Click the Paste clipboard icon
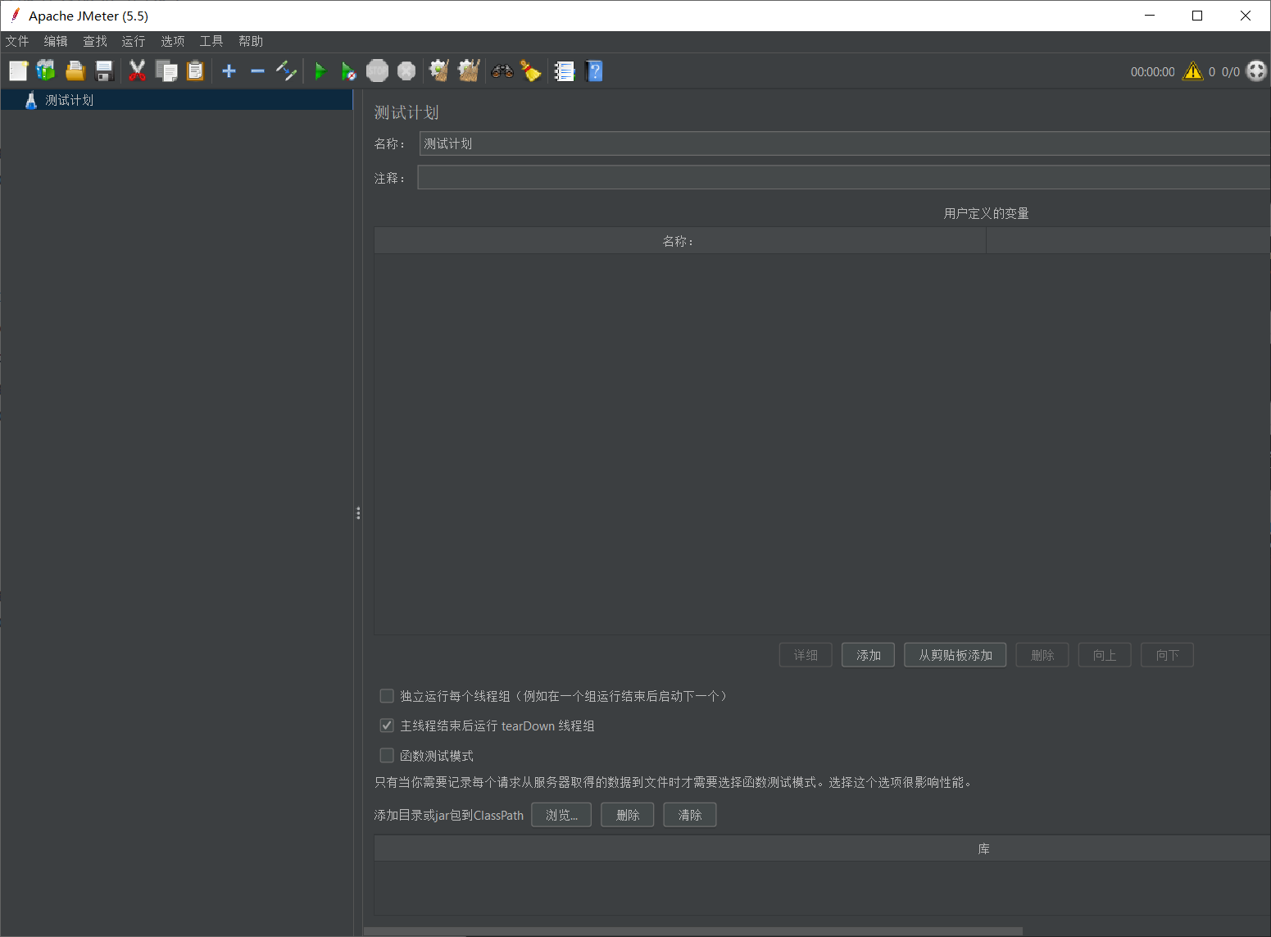The height and width of the screenshot is (937, 1271). click(195, 71)
